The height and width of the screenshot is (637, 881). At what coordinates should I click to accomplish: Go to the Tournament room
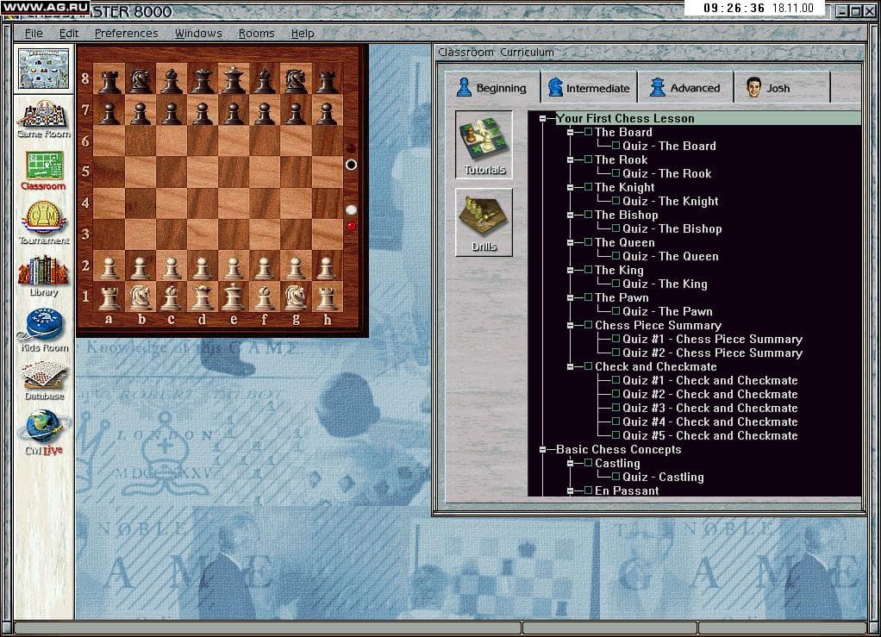coord(44,223)
